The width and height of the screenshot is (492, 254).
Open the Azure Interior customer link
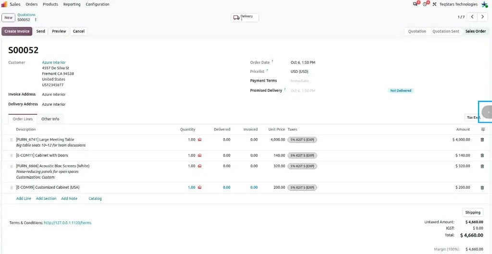pos(54,62)
